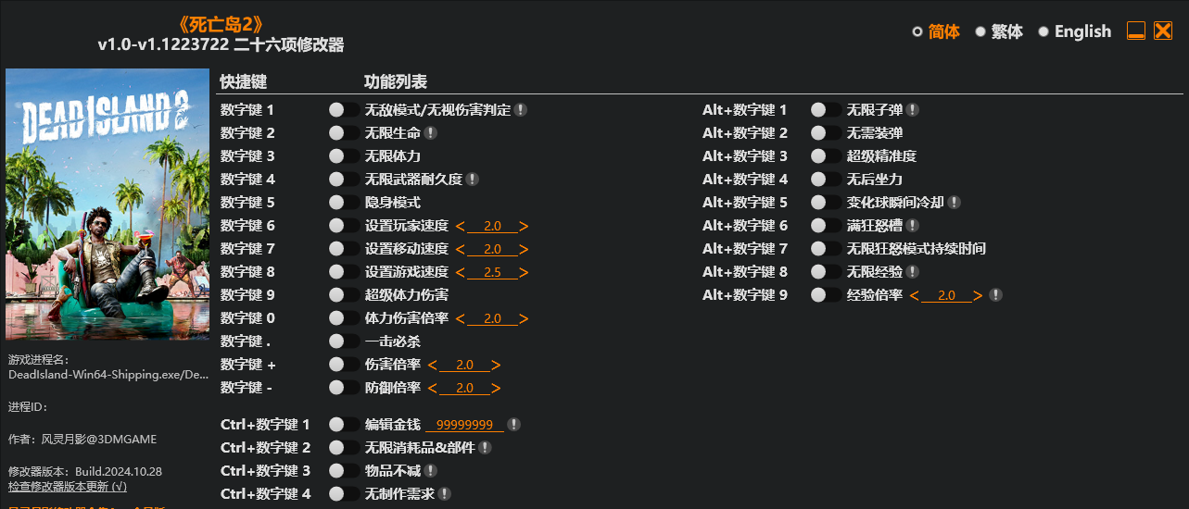The width and height of the screenshot is (1189, 509).
Task: Increase 设置玩家速度 with right arrow
Action: coord(524,227)
